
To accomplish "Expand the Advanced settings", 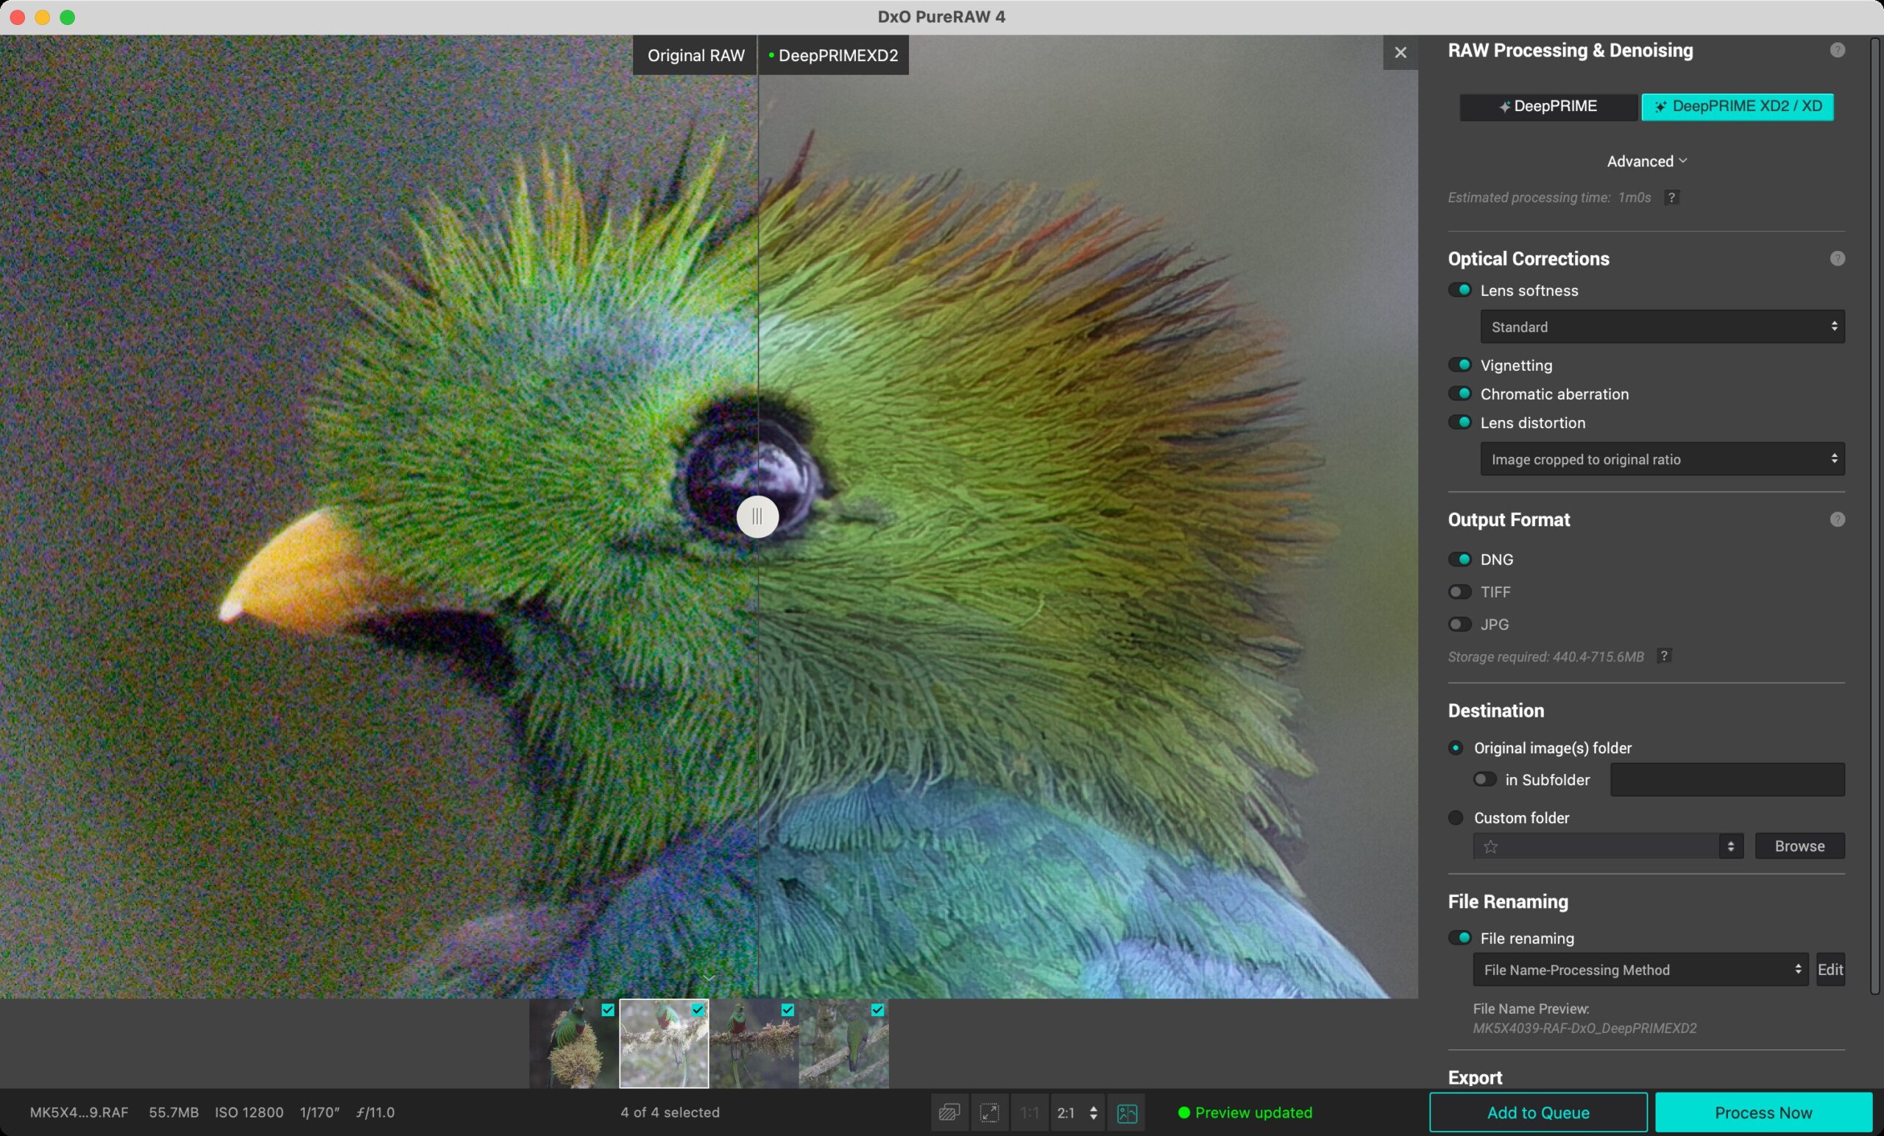I will point(1646,161).
